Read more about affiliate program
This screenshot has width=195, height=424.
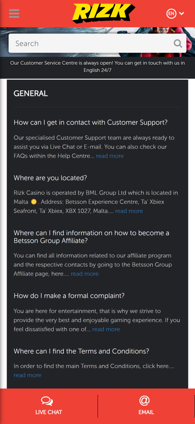(85, 274)
